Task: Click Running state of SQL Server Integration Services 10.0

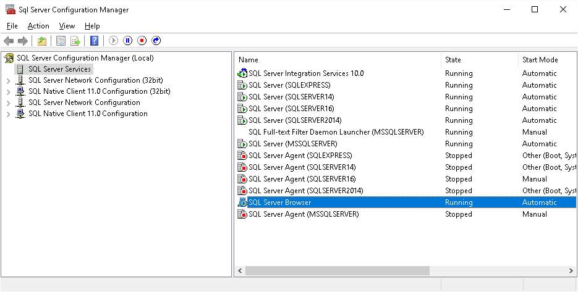Action: click(459, 73)
